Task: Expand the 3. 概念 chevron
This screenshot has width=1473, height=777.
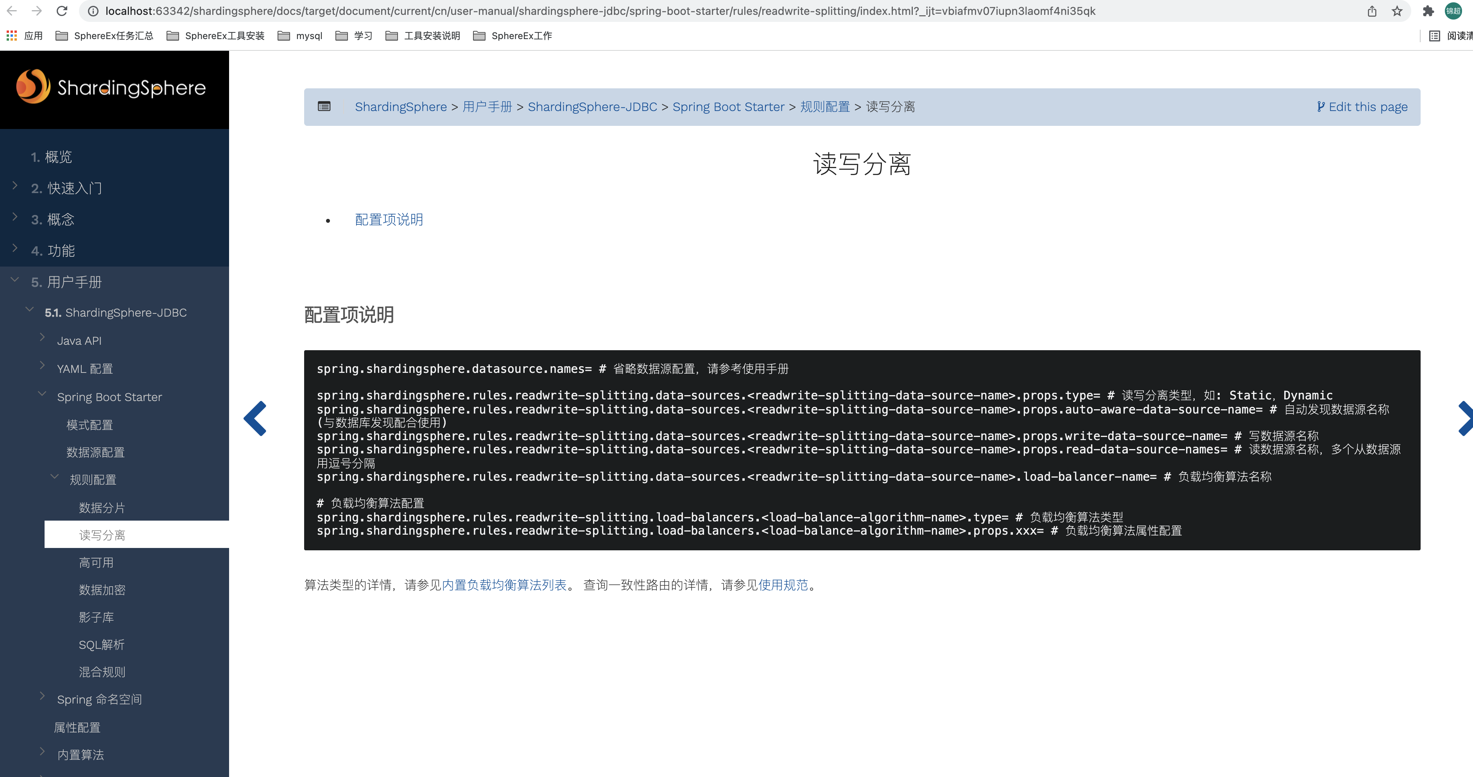Action: pyautogui.click(x=15, y=217)
